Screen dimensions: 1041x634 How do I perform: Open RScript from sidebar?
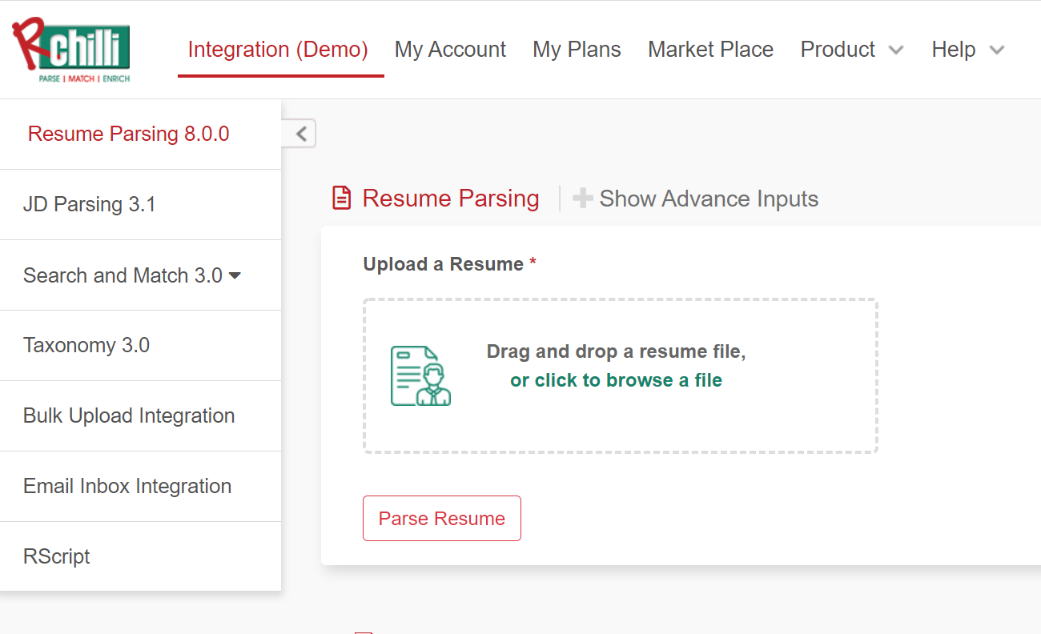[141, 556]
